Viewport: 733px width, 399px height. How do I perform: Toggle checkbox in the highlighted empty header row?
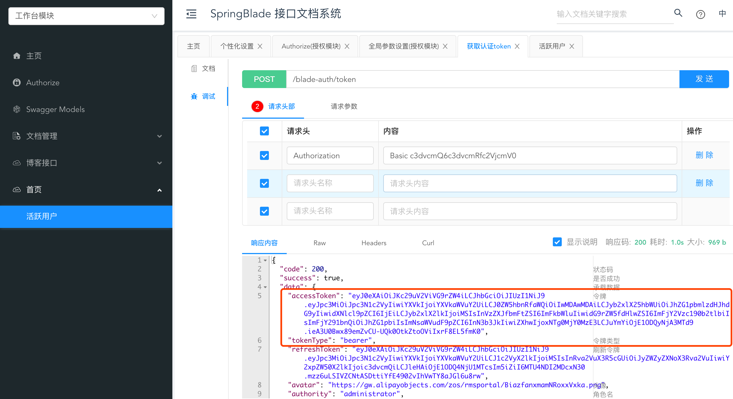pos(264,183)
